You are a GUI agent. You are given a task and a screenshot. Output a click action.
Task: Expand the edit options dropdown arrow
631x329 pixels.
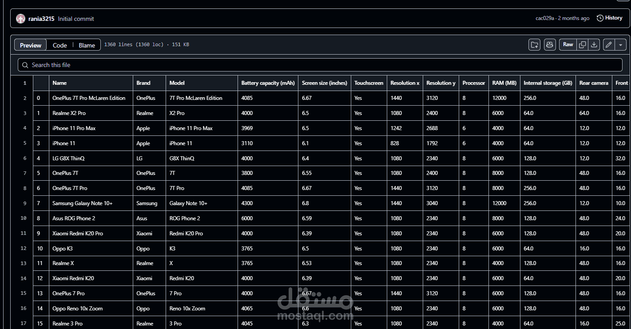click(621, 44)
